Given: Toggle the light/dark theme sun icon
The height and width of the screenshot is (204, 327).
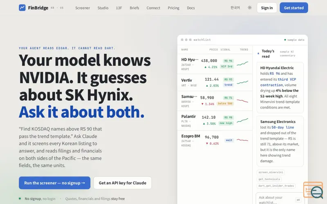Looking at the screenshot, I should pos(250,8).
